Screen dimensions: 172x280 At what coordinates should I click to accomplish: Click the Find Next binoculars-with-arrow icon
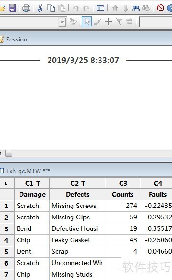click(146, 8)
